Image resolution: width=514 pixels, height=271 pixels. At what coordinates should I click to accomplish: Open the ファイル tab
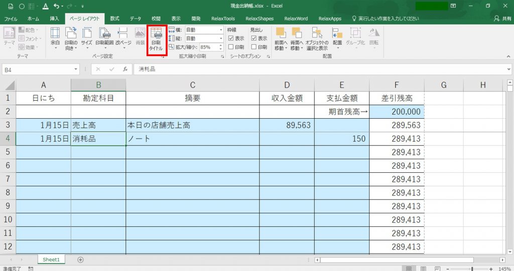(x=11, y=19)
